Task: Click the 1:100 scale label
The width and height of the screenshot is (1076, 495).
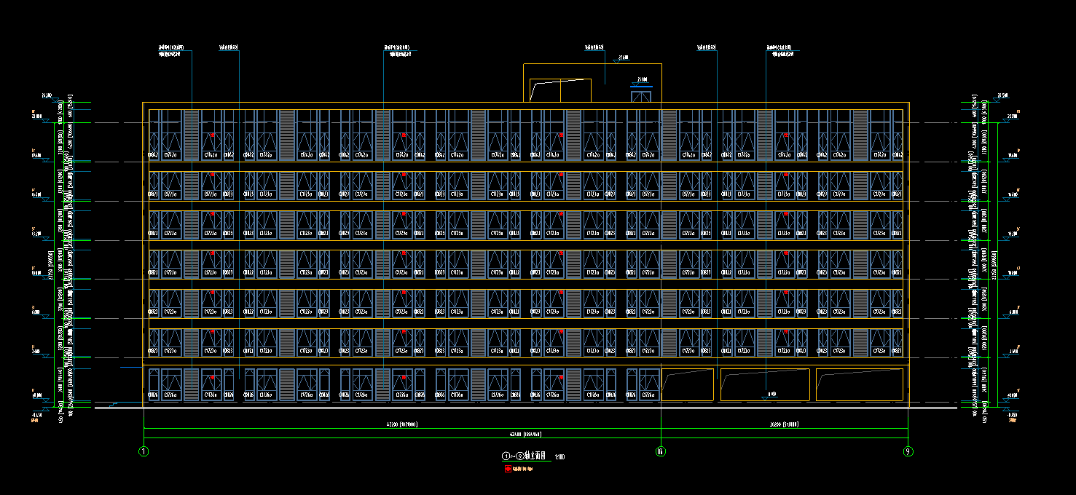Action: pyautogui.click(x=559, y=457)
